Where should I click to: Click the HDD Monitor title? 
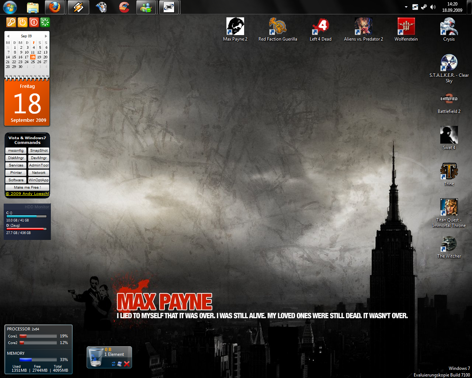pyautogui.click(x=37, y=207)
